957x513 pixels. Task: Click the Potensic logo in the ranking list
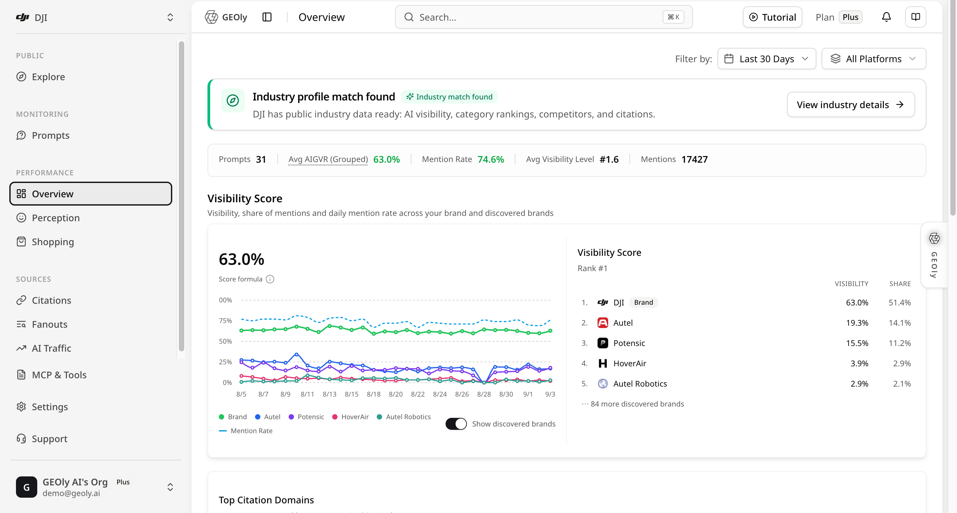pyautogui.click(x=603, y=343)
